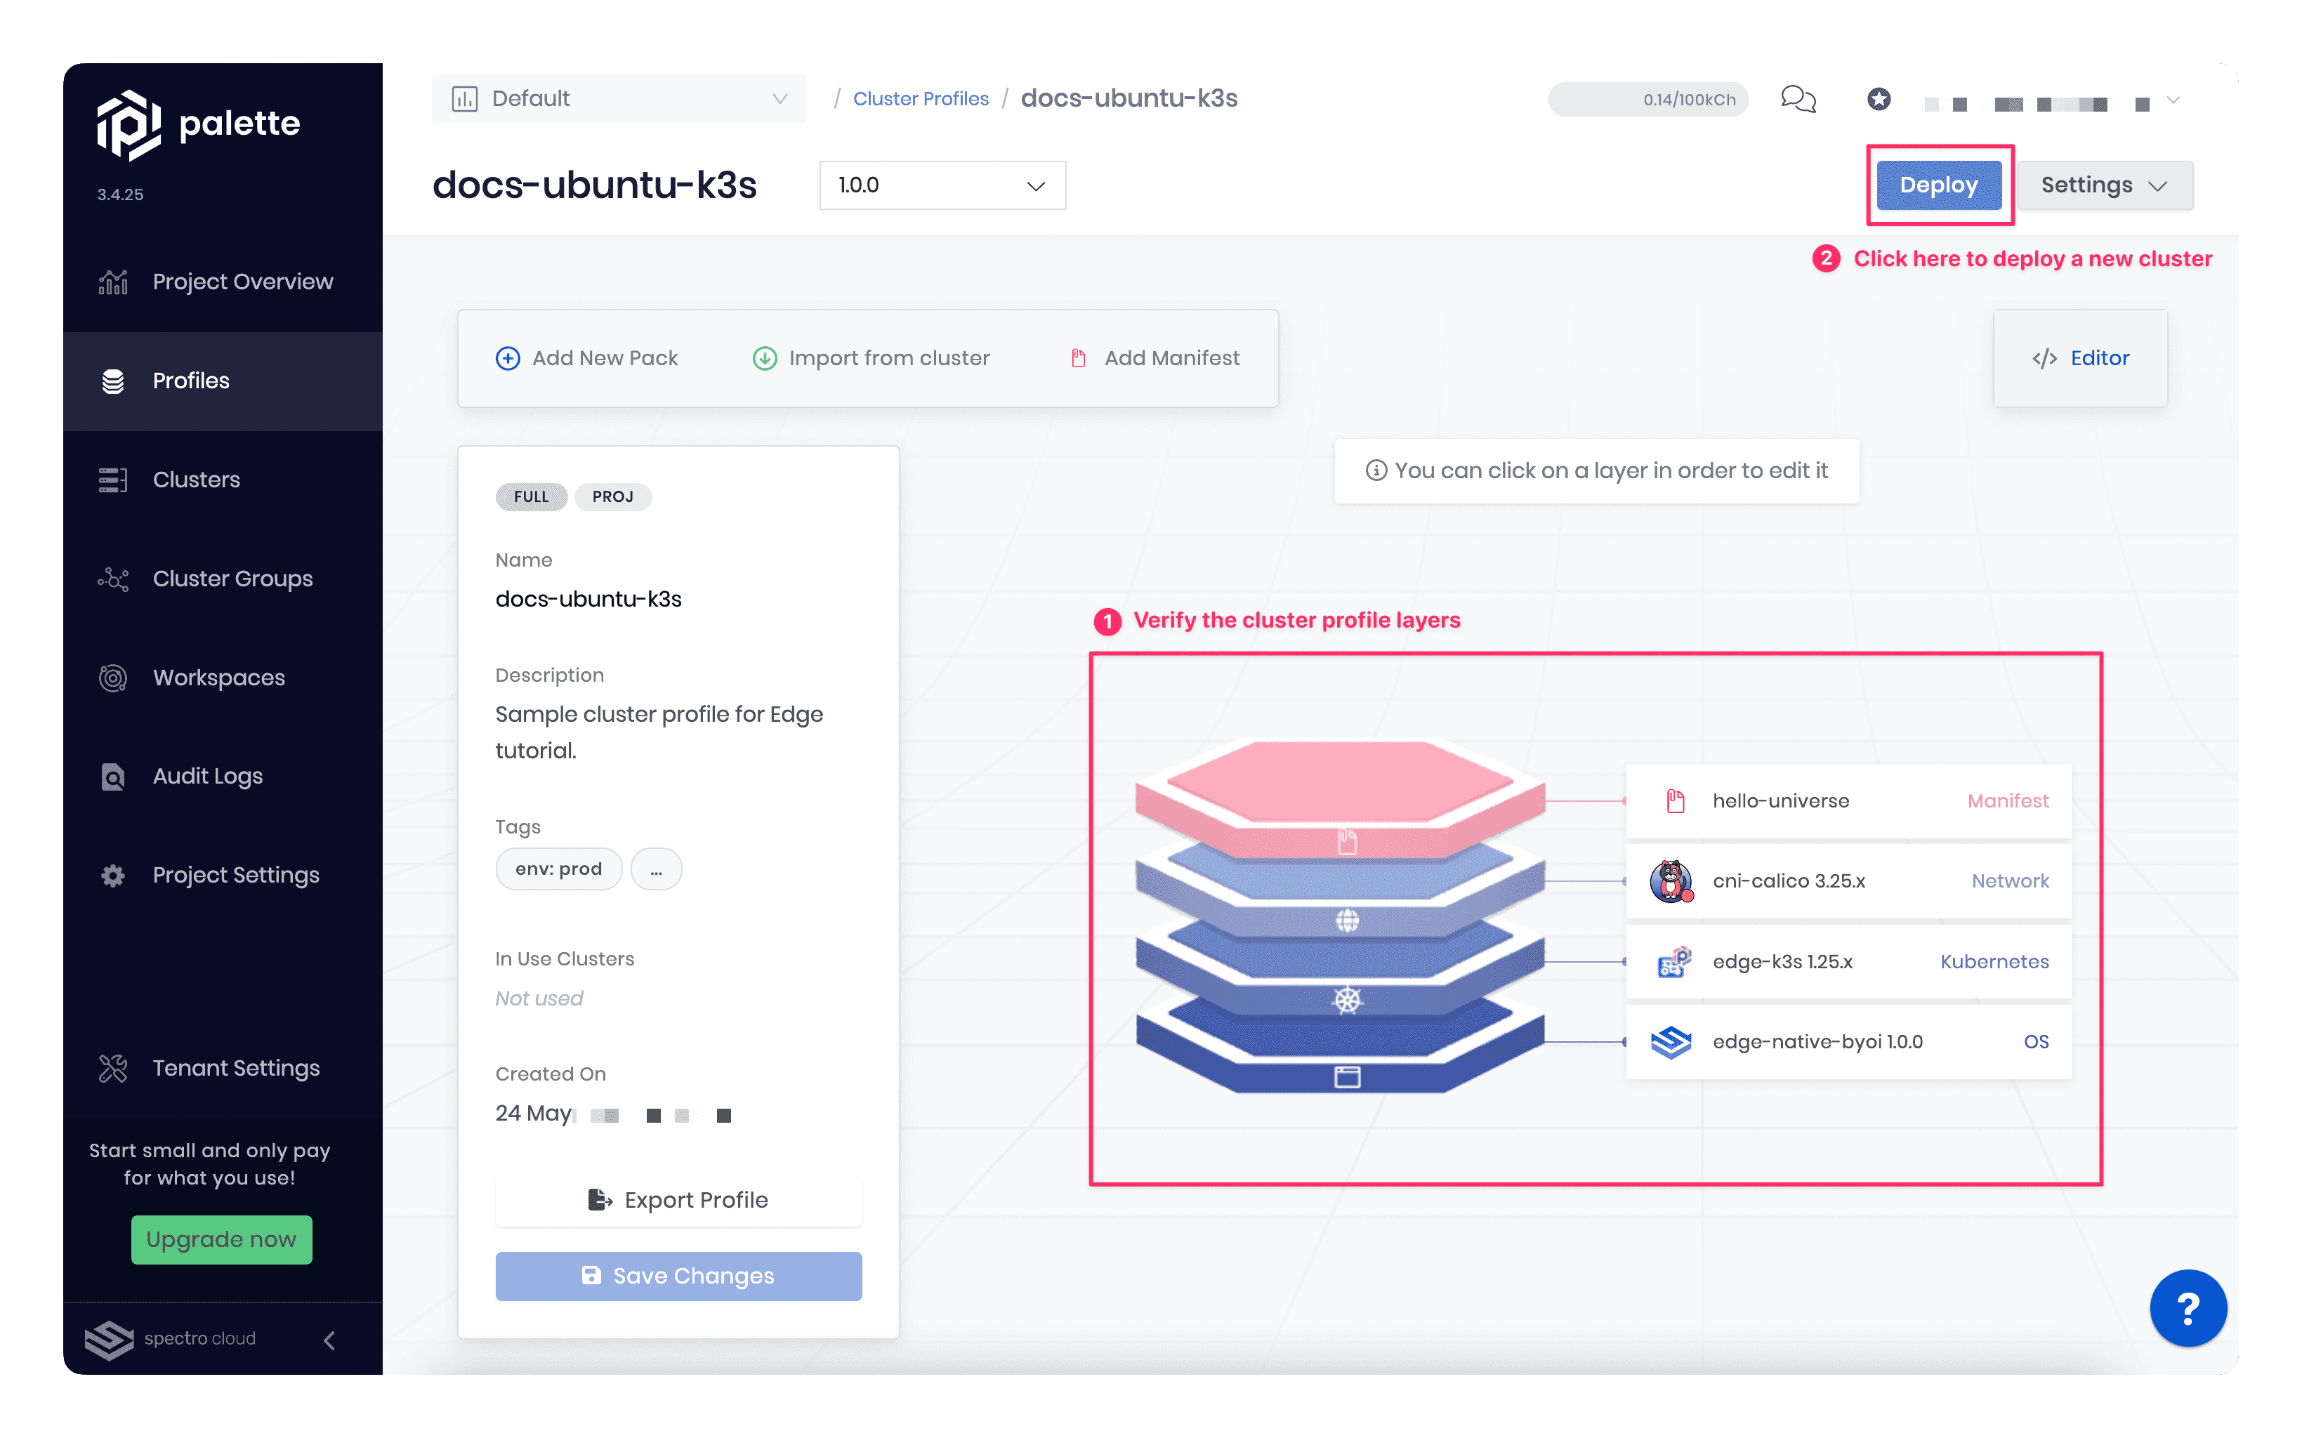Open the Clusters section
The width and height of the screenshot is (2302, 1438).
click(223, 480)
